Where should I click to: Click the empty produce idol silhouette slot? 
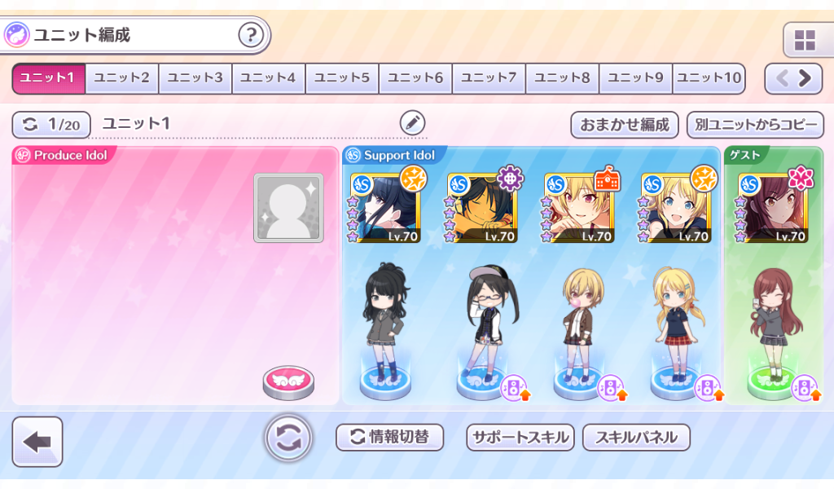tap(288, 208)
